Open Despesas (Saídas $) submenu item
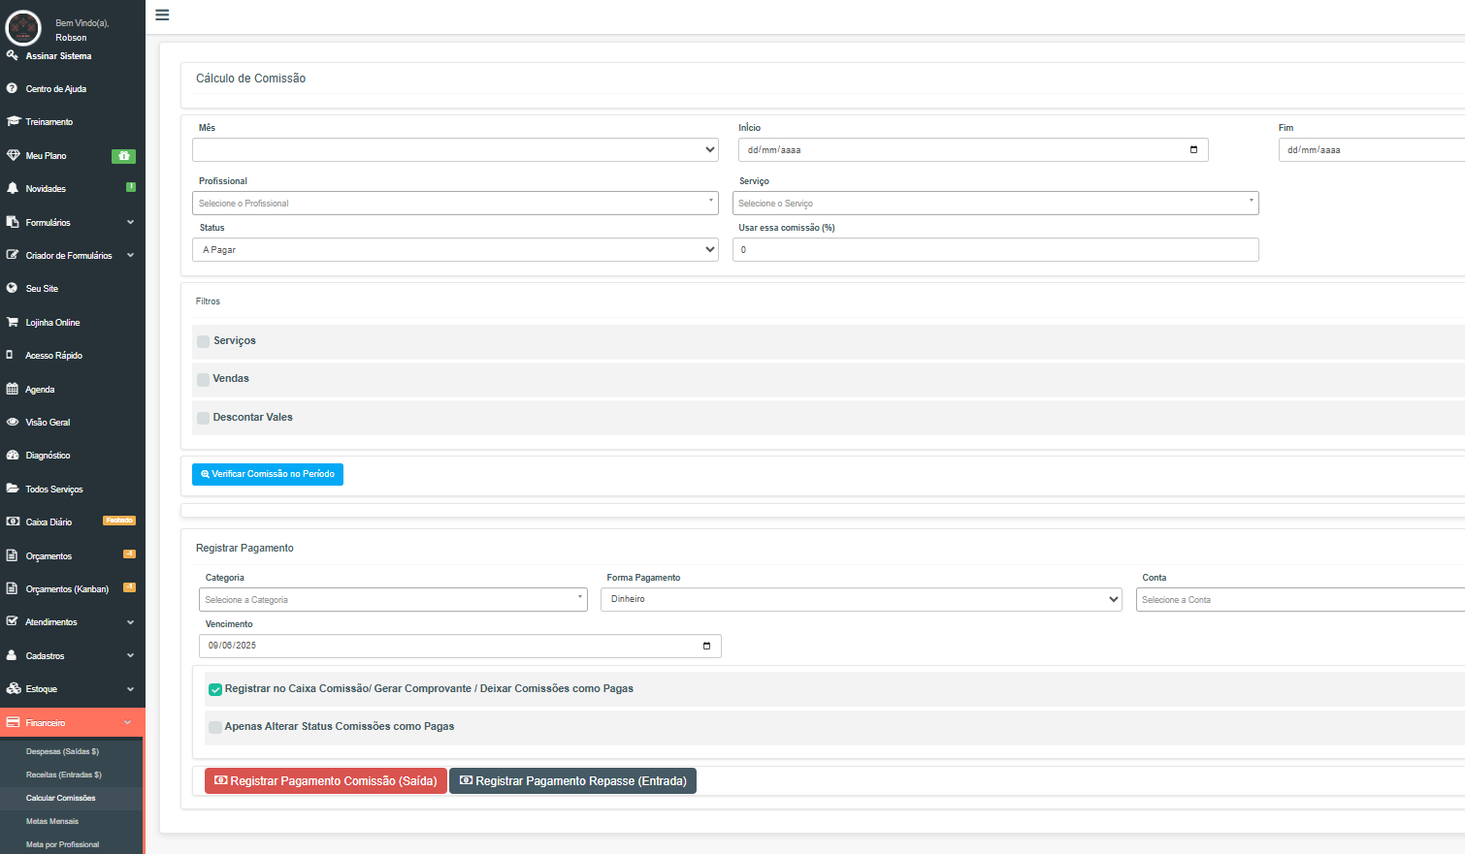1465x854 pixels. (62, 751)
